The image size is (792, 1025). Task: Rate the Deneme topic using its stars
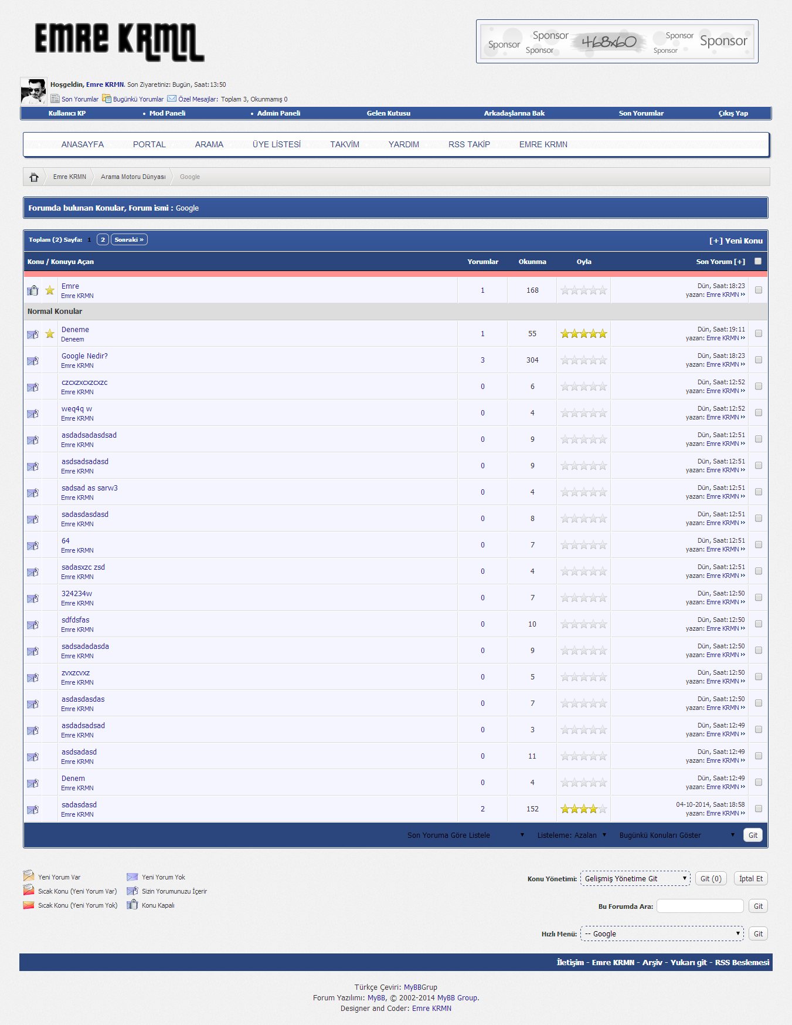tap(583, 334)
